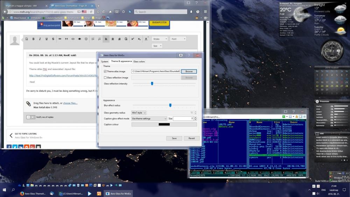Enable Glass reflection image checkbox
This screenshot has width=350, height=197.
coord(105,78)
